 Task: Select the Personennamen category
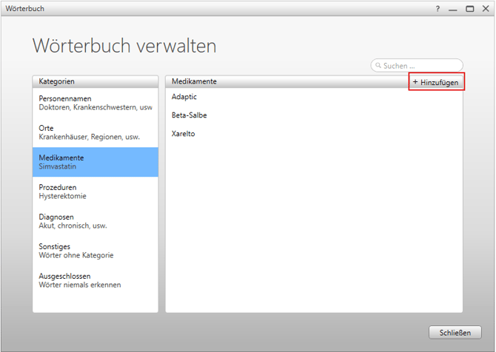pyautogui.click(x=95, y=102)
